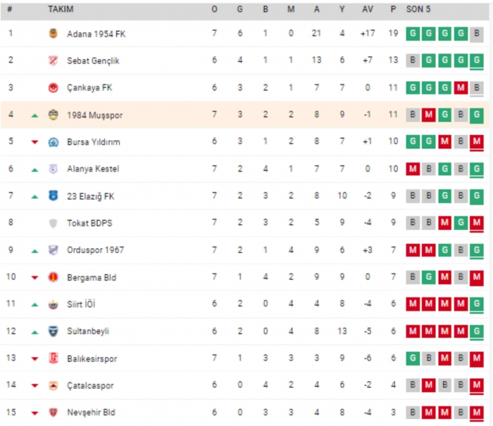This screenshot has height=426, width=493.
Task: Click the 1984 Muşspor team logo
Action: click(x=53, y=115)
